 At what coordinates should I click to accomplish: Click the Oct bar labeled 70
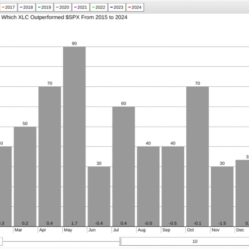(x=198, y=156)
